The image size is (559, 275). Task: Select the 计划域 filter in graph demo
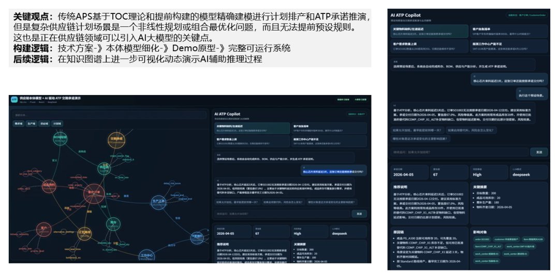(x=57, y=124)
